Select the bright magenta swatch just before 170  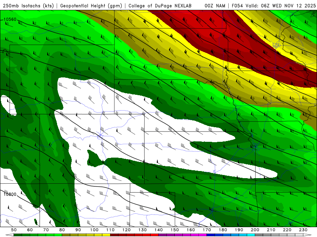(x=202, y=235)
